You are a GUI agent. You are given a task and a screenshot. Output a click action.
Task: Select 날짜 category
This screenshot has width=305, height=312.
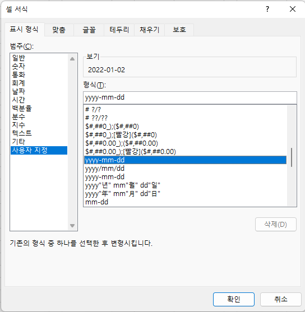click(39, 91)
